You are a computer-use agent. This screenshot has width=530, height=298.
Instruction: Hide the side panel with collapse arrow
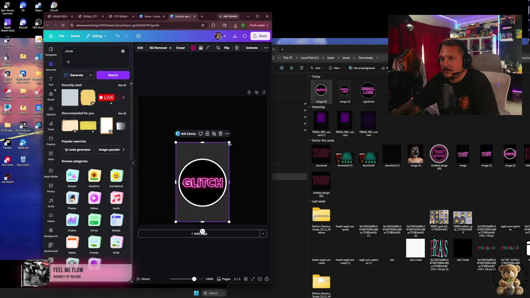133,163
